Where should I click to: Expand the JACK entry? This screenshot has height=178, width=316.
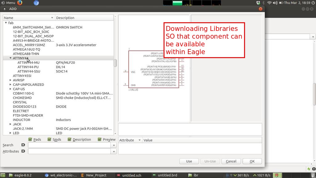(x=10, y=124)
